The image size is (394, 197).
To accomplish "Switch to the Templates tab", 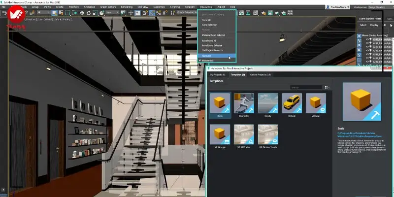I will coord(238,75).
